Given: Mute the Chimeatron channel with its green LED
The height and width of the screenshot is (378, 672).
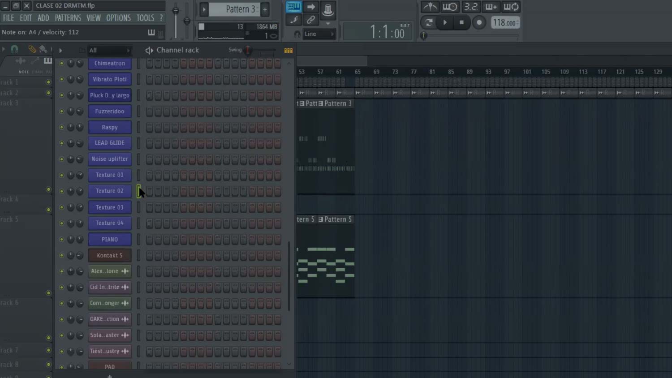Looking at the screenshot, I should [x=62, y=63].
